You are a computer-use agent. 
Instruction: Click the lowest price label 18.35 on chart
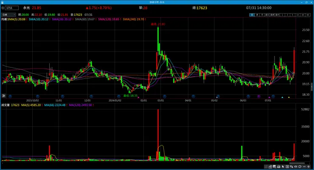click(130, 96)
